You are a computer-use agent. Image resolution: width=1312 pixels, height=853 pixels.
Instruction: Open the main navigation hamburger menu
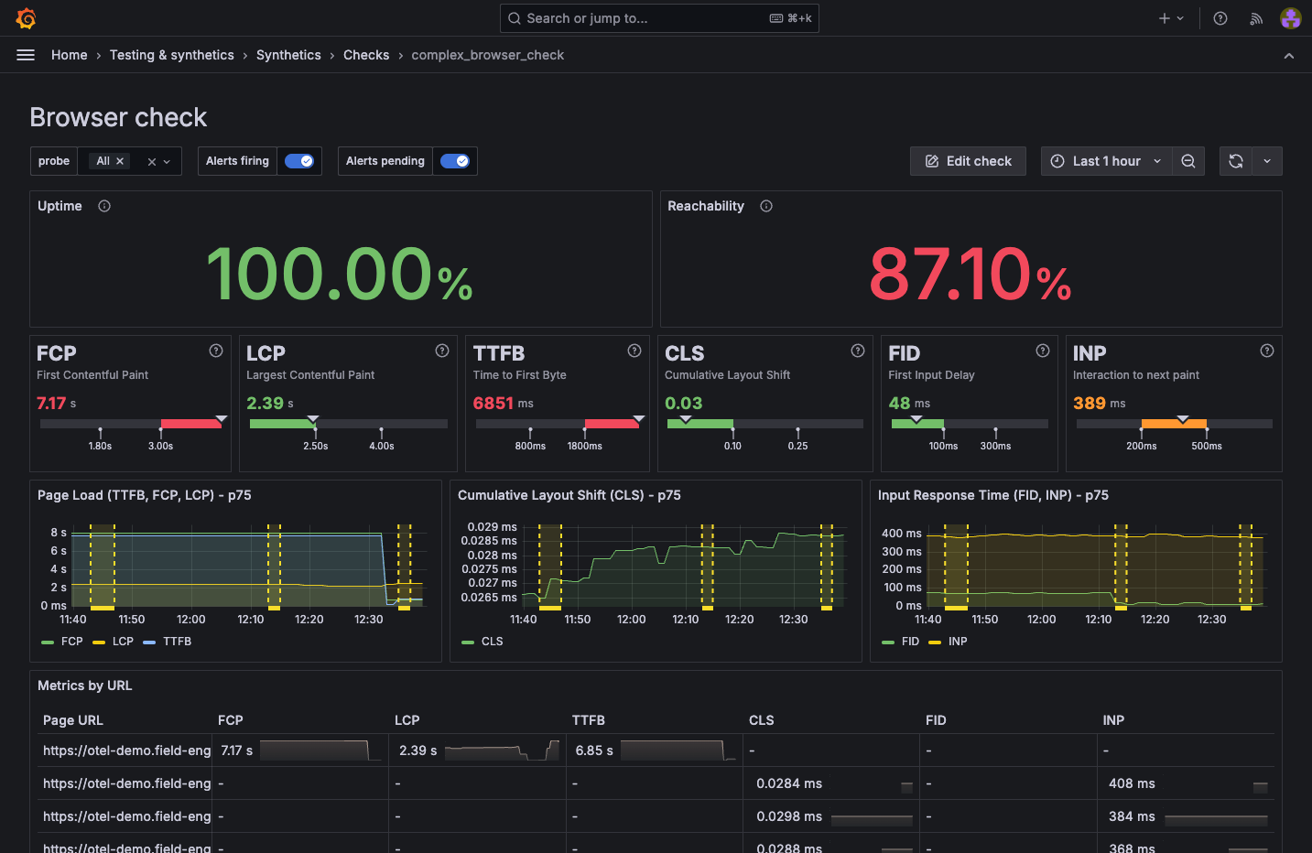[26, 55]
